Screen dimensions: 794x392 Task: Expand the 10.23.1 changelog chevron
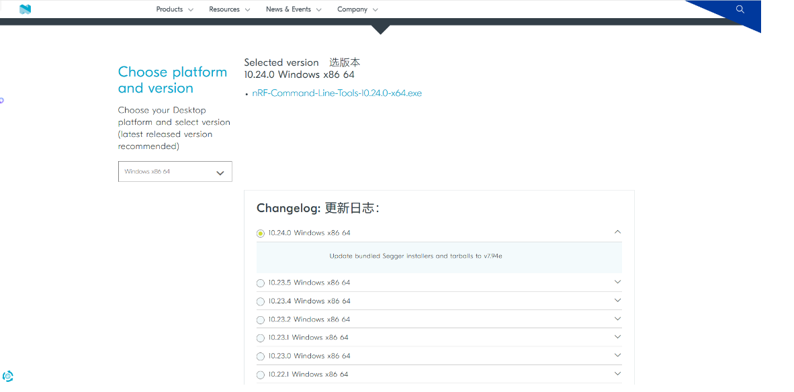click(x=617, y=337)
